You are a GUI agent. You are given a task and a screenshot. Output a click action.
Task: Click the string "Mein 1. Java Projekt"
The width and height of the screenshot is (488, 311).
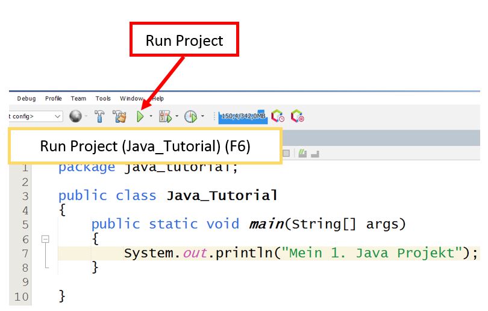[372, 253]
